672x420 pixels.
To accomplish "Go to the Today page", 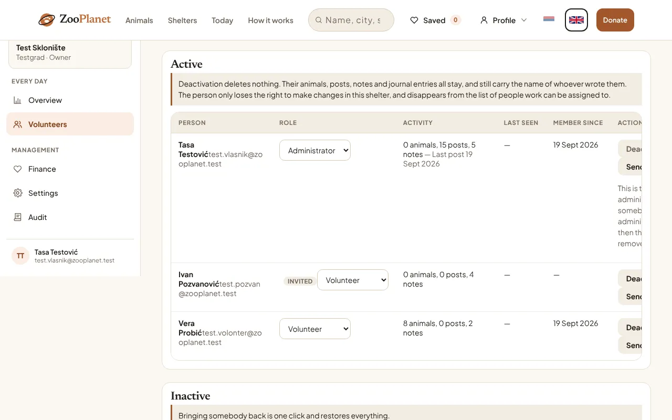I will [x=222, y=20].
